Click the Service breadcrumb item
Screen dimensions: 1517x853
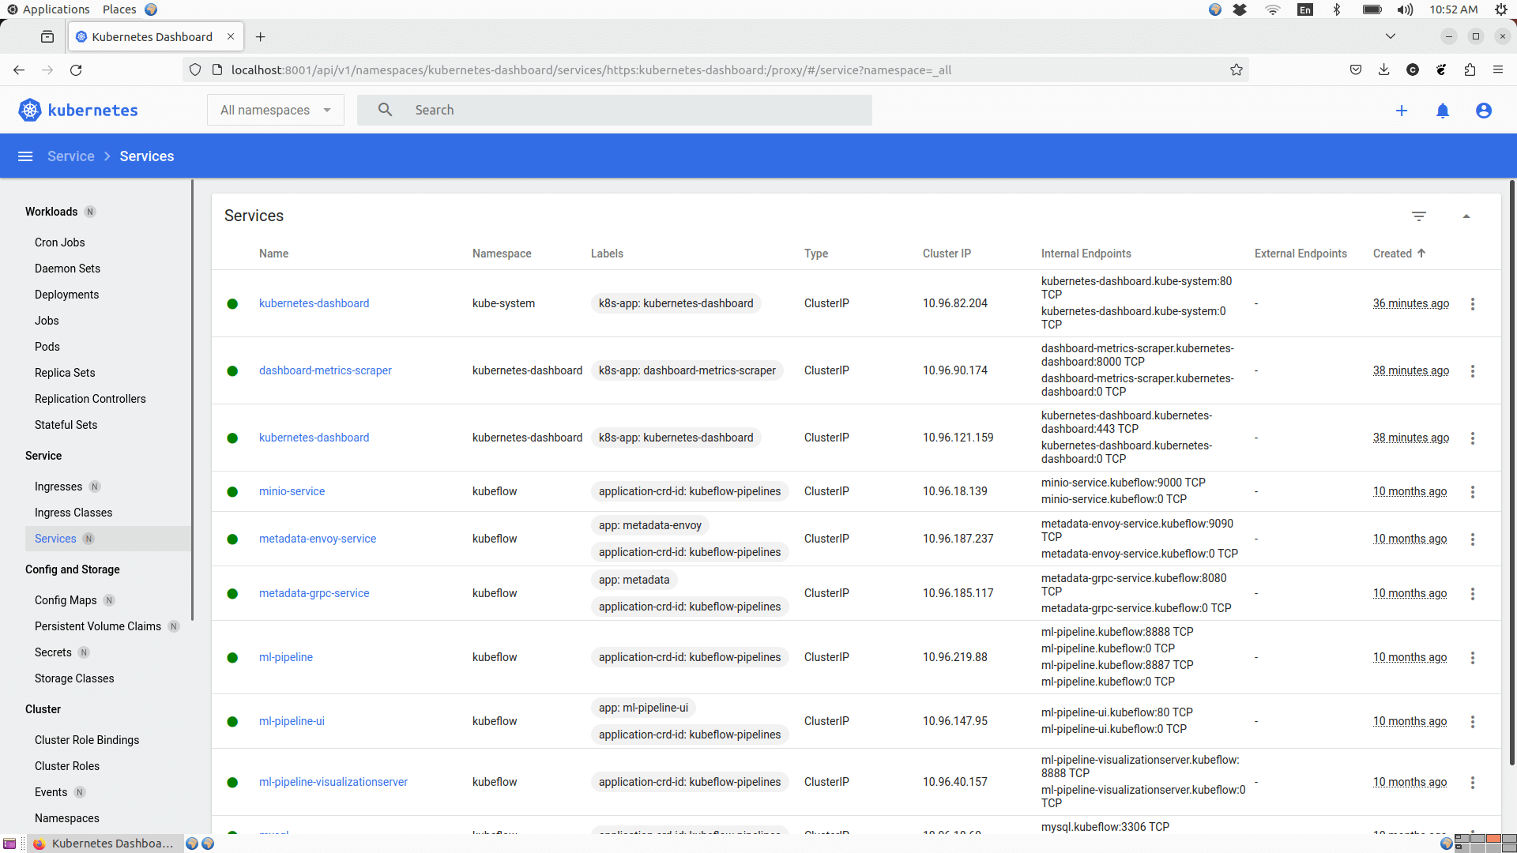(70, 156)
